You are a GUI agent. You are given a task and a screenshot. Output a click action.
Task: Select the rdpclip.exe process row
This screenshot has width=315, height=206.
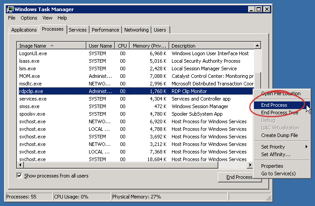click(x=135, y=91)
